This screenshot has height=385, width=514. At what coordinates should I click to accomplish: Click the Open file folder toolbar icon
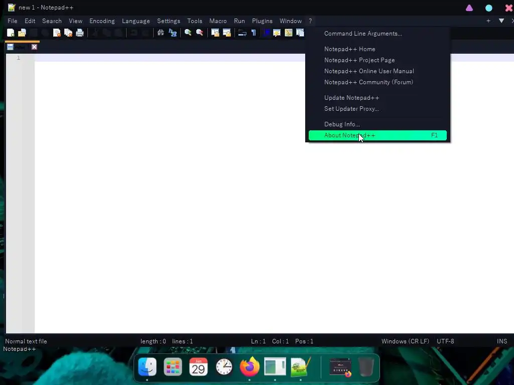pos(22,33)
